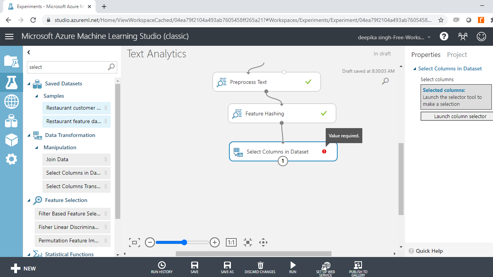This screenshot has width=493, height=277.
Task: Open the Trained Models cube sidebar icon
Action: (11, 140)
